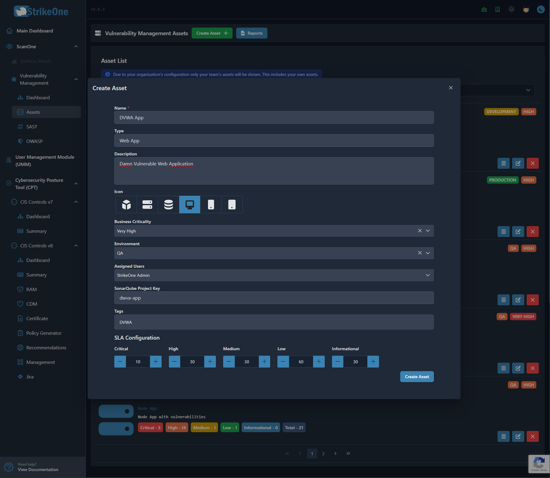Collapse the Cybersecurity Posture Tool section
The image size is (550, 478).
point(76,184)
